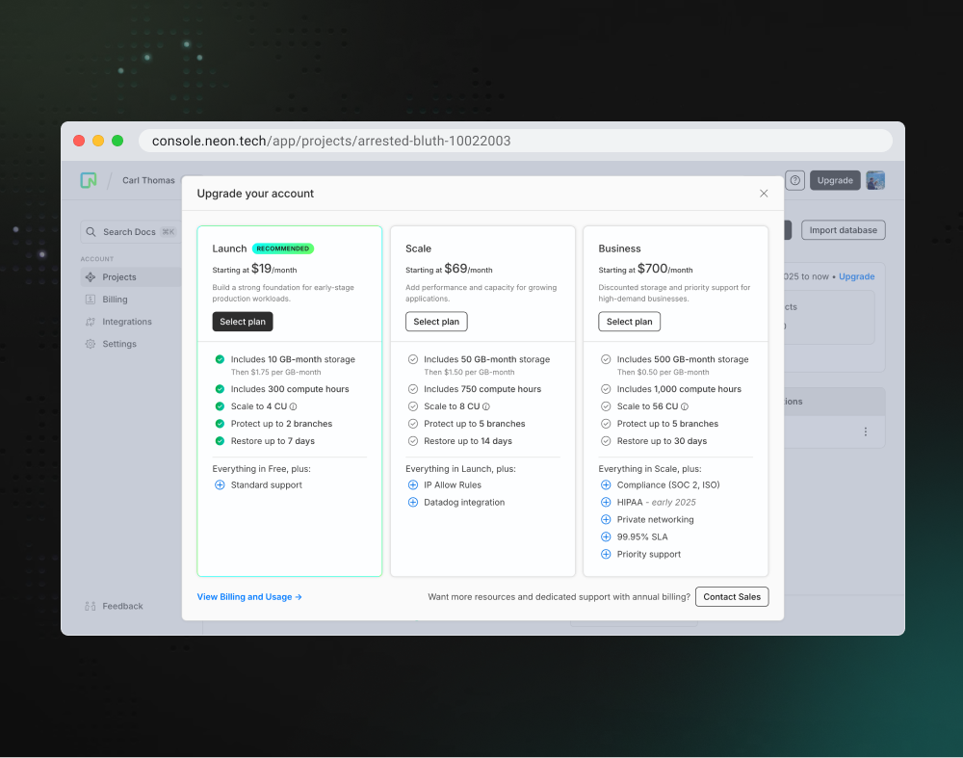Image resolution: width=963 pixels, height=758 pixels.
Task: Click the Search Docs field
Action: point(130,231)
